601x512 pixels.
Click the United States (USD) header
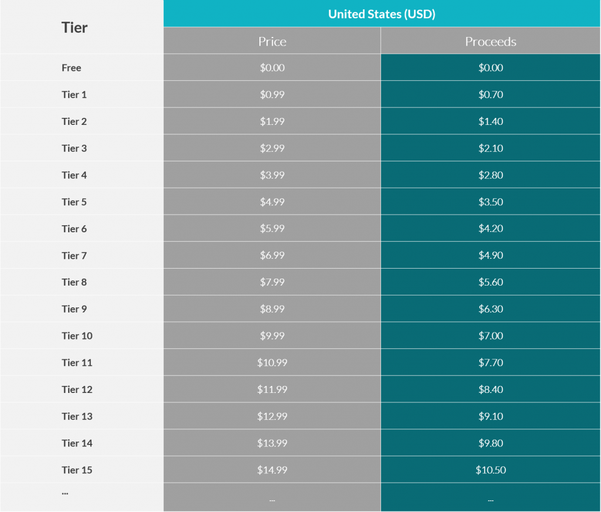coord(381,14)
